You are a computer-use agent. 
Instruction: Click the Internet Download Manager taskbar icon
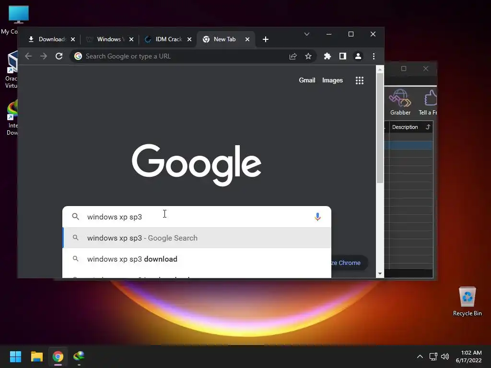[x=79, y=356]
